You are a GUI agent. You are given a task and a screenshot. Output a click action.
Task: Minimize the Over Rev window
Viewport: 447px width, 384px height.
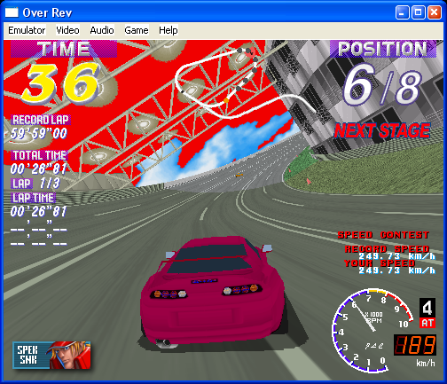coord(402,12)
